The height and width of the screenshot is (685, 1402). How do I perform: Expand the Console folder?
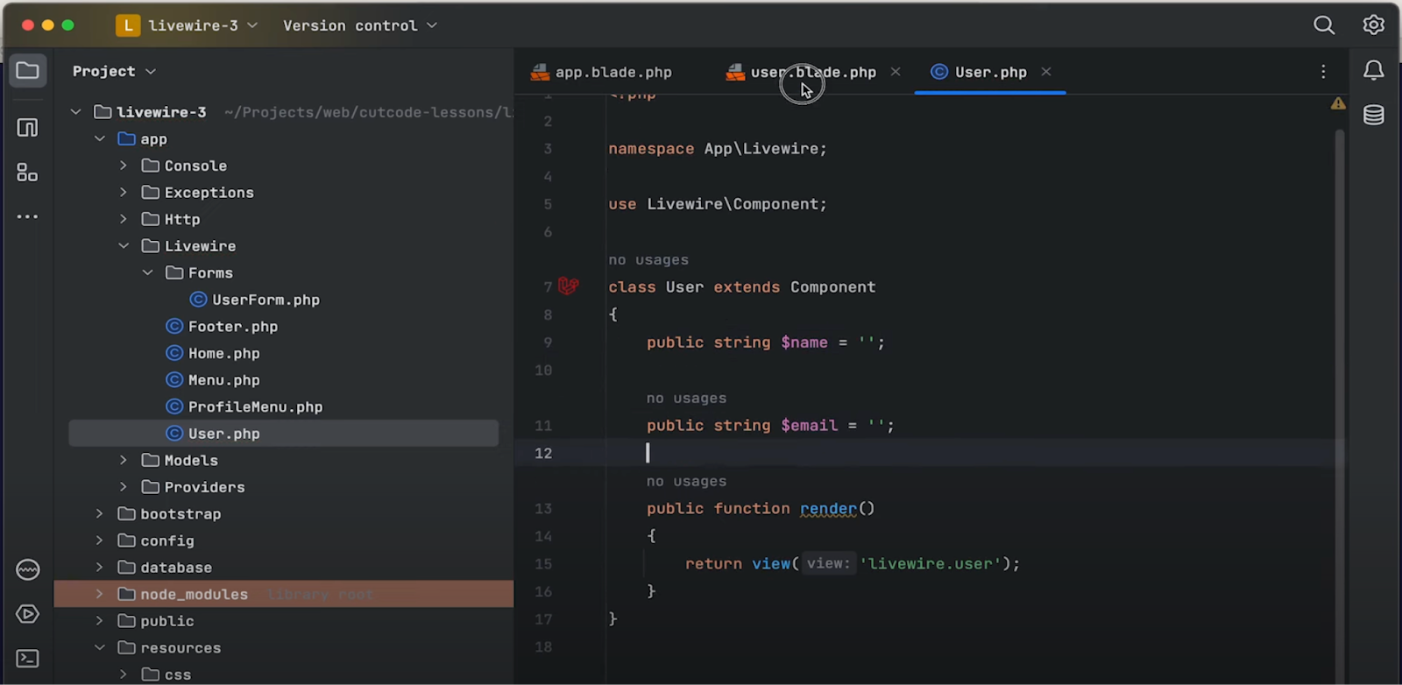coord(124,166)
